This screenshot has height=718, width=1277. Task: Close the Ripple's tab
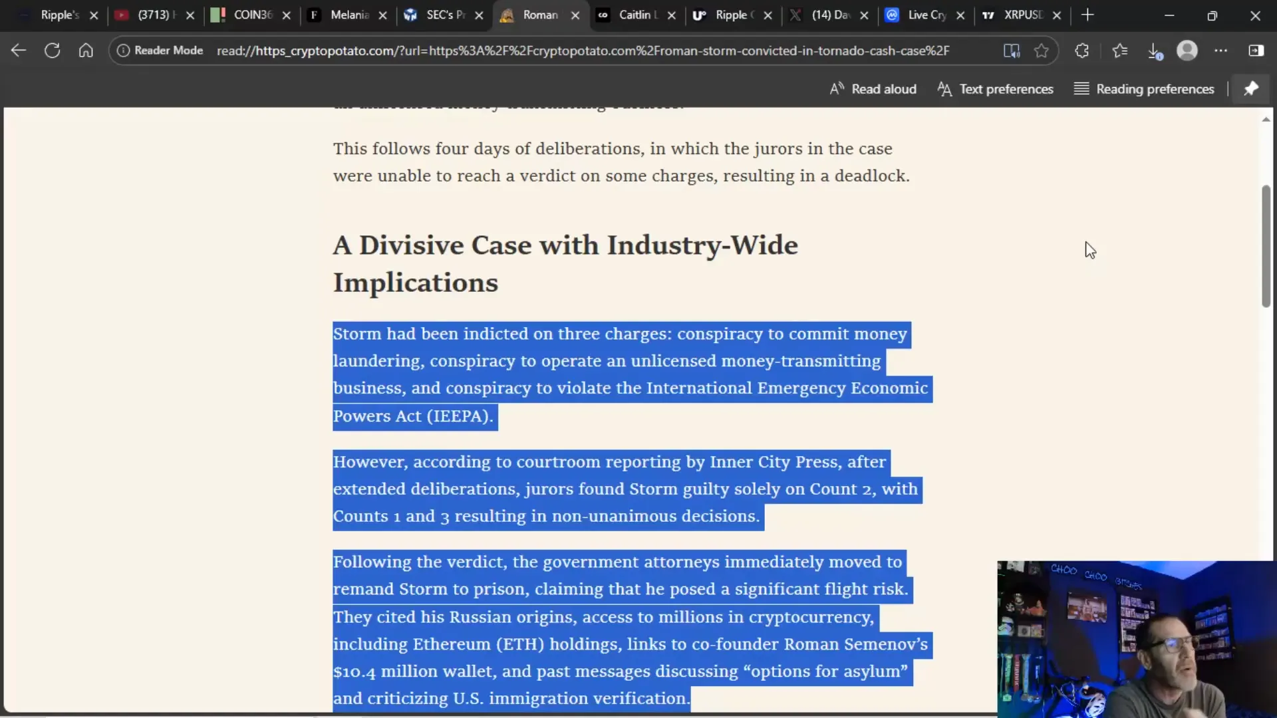pos(94,15)
